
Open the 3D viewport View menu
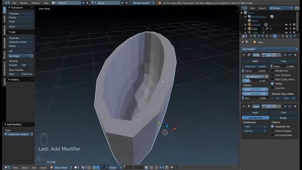click(15, 168)
